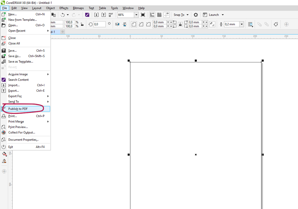This screenshot has height=209, width=298.
Task: Toggle the Show Rulers button
Action: coord(152,15)
